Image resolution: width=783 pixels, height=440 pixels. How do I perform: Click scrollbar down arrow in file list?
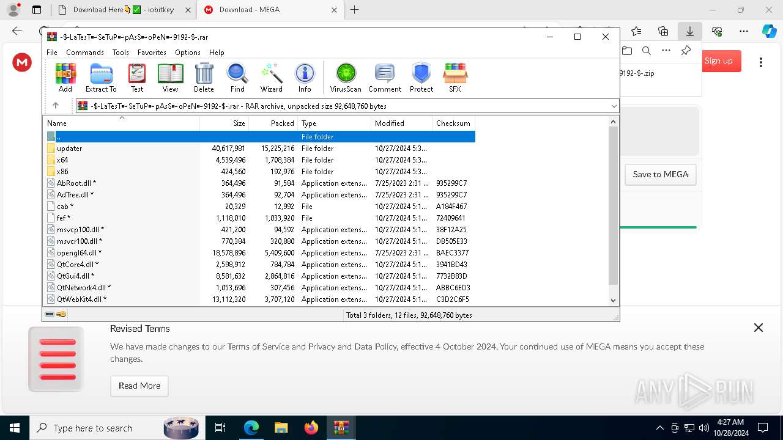click(614, 300)
